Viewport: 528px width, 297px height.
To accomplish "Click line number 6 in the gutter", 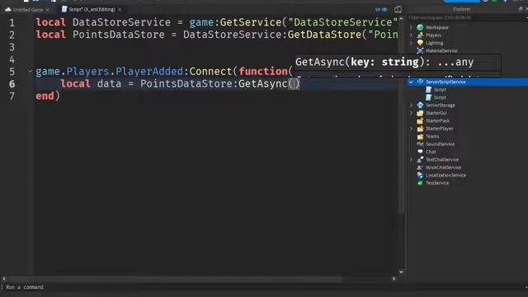I will tap(12, 83).
